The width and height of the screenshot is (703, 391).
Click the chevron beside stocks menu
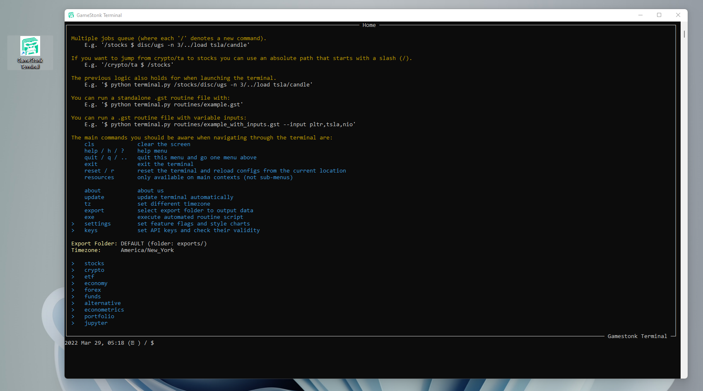point(73,264)
